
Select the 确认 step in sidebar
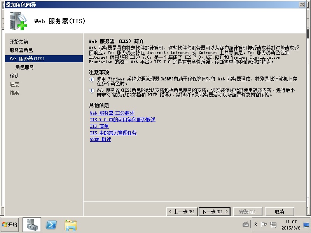(14, 76)
